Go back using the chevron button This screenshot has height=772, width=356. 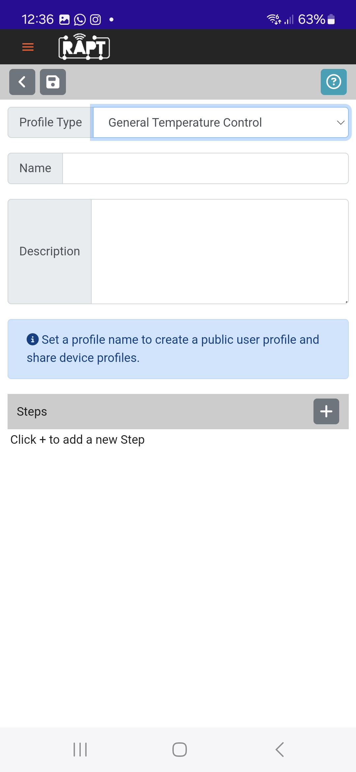22,82
